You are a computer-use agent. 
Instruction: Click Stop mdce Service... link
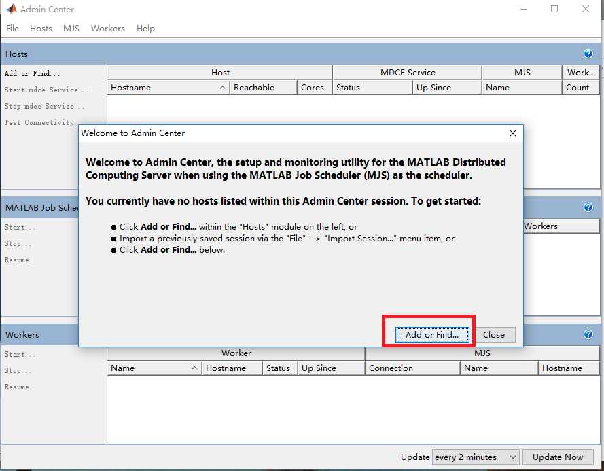click(44, 107)
